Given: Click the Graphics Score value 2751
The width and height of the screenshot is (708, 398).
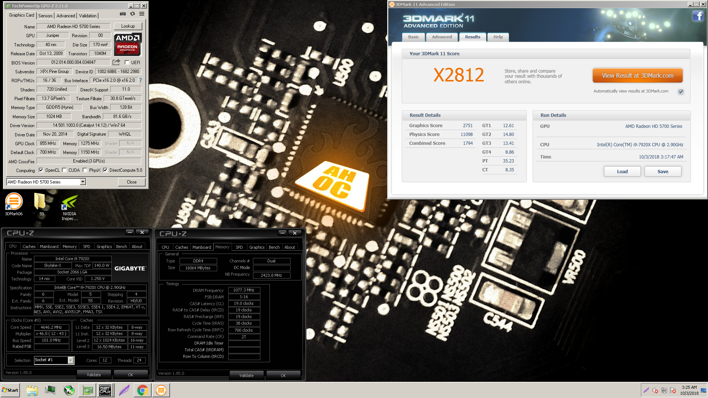Looking at the screenshot, I should pyautogui.click(x=468, y=126).
